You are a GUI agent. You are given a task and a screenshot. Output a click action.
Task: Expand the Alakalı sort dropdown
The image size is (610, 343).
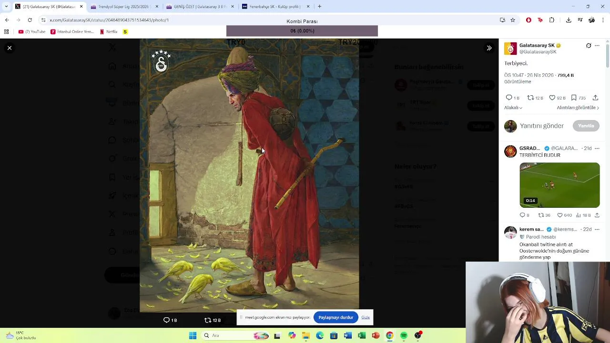(513, 108)
